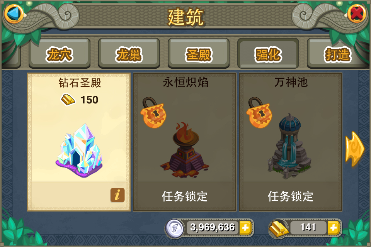Add more silver coins with plus button
This screenshot has height=247, width=371.
[x=245, y=228]
